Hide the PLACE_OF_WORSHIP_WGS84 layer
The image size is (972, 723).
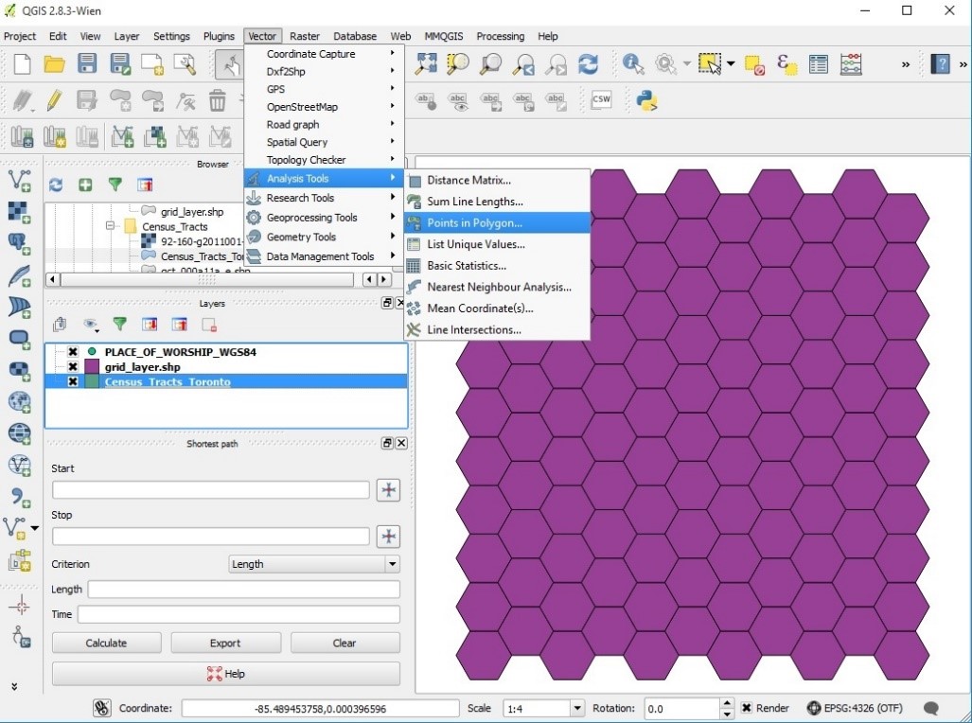point(73,351)
